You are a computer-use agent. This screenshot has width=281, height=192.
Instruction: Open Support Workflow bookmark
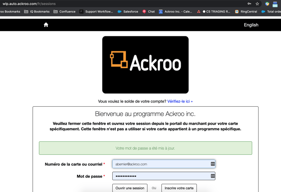[x=96, y=11]
